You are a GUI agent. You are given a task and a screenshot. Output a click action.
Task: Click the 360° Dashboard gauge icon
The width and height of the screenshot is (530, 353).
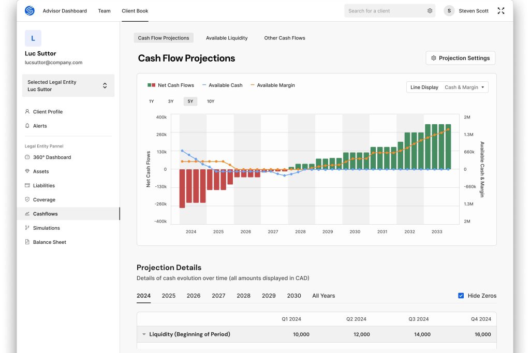(27, 157)
